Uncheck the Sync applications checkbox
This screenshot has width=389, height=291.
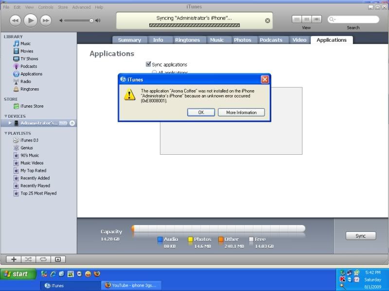pyautogui.click(x=148, y=64)
